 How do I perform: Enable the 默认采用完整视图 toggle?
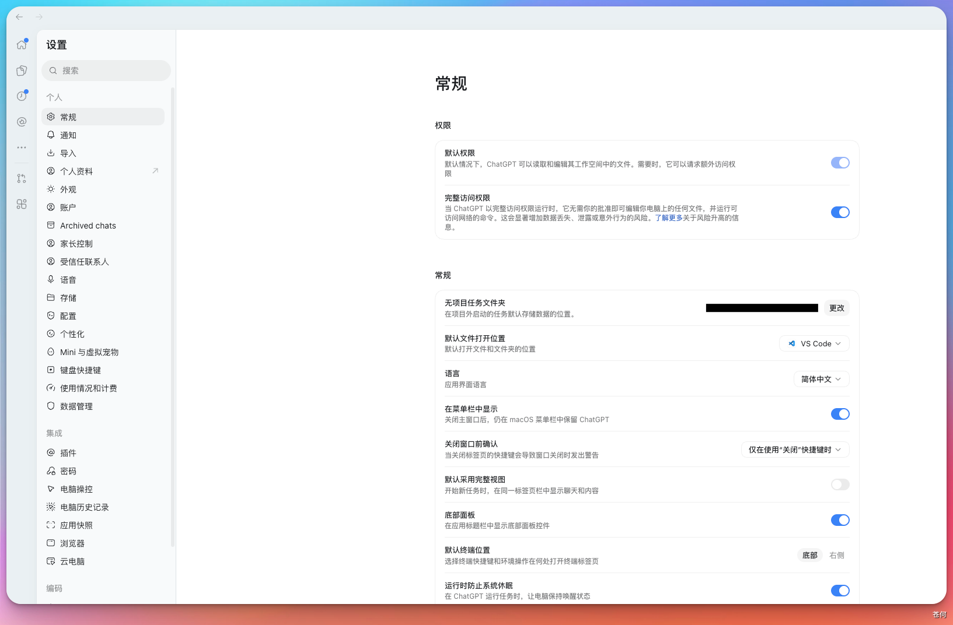[840, 484]
